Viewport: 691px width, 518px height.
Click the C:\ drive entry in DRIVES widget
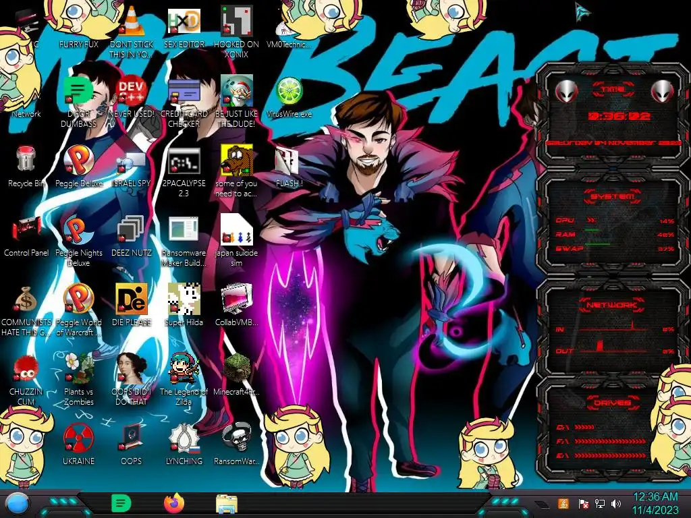point(576,427)
